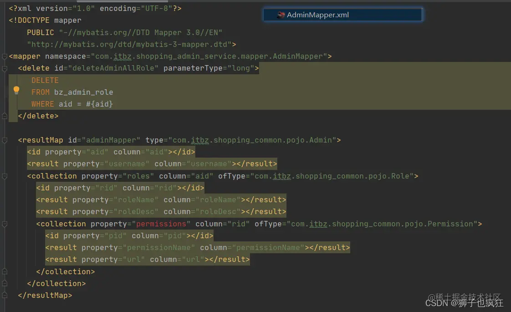Click the parameterType long attribute
Viewport: 511px width, 312px height.
click(209, 68)
